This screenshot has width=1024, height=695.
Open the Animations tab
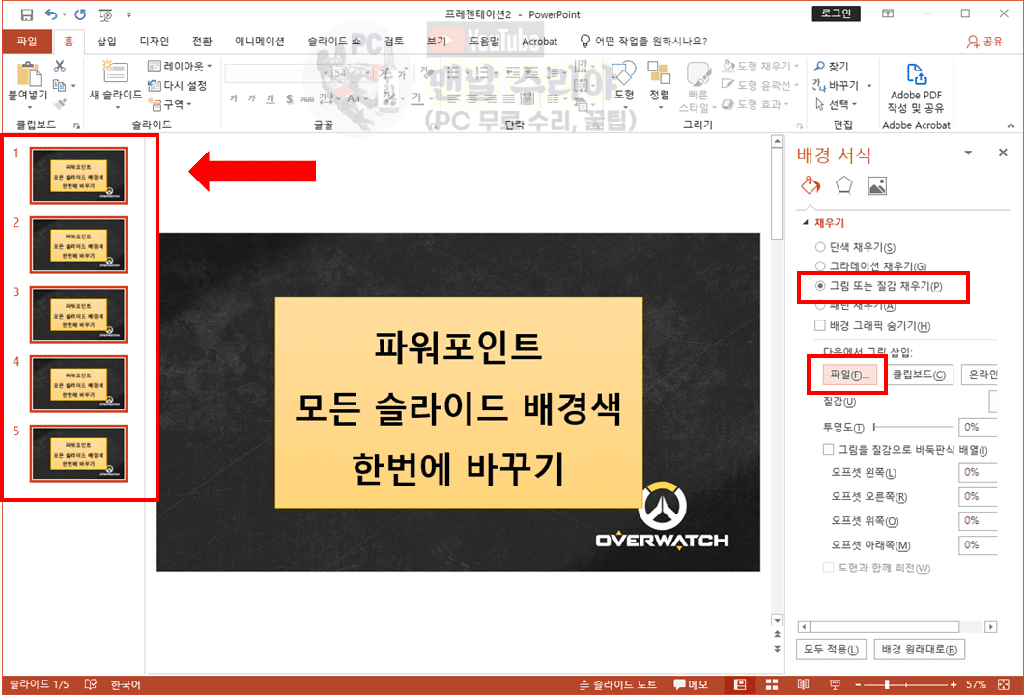tap(259, 42)
